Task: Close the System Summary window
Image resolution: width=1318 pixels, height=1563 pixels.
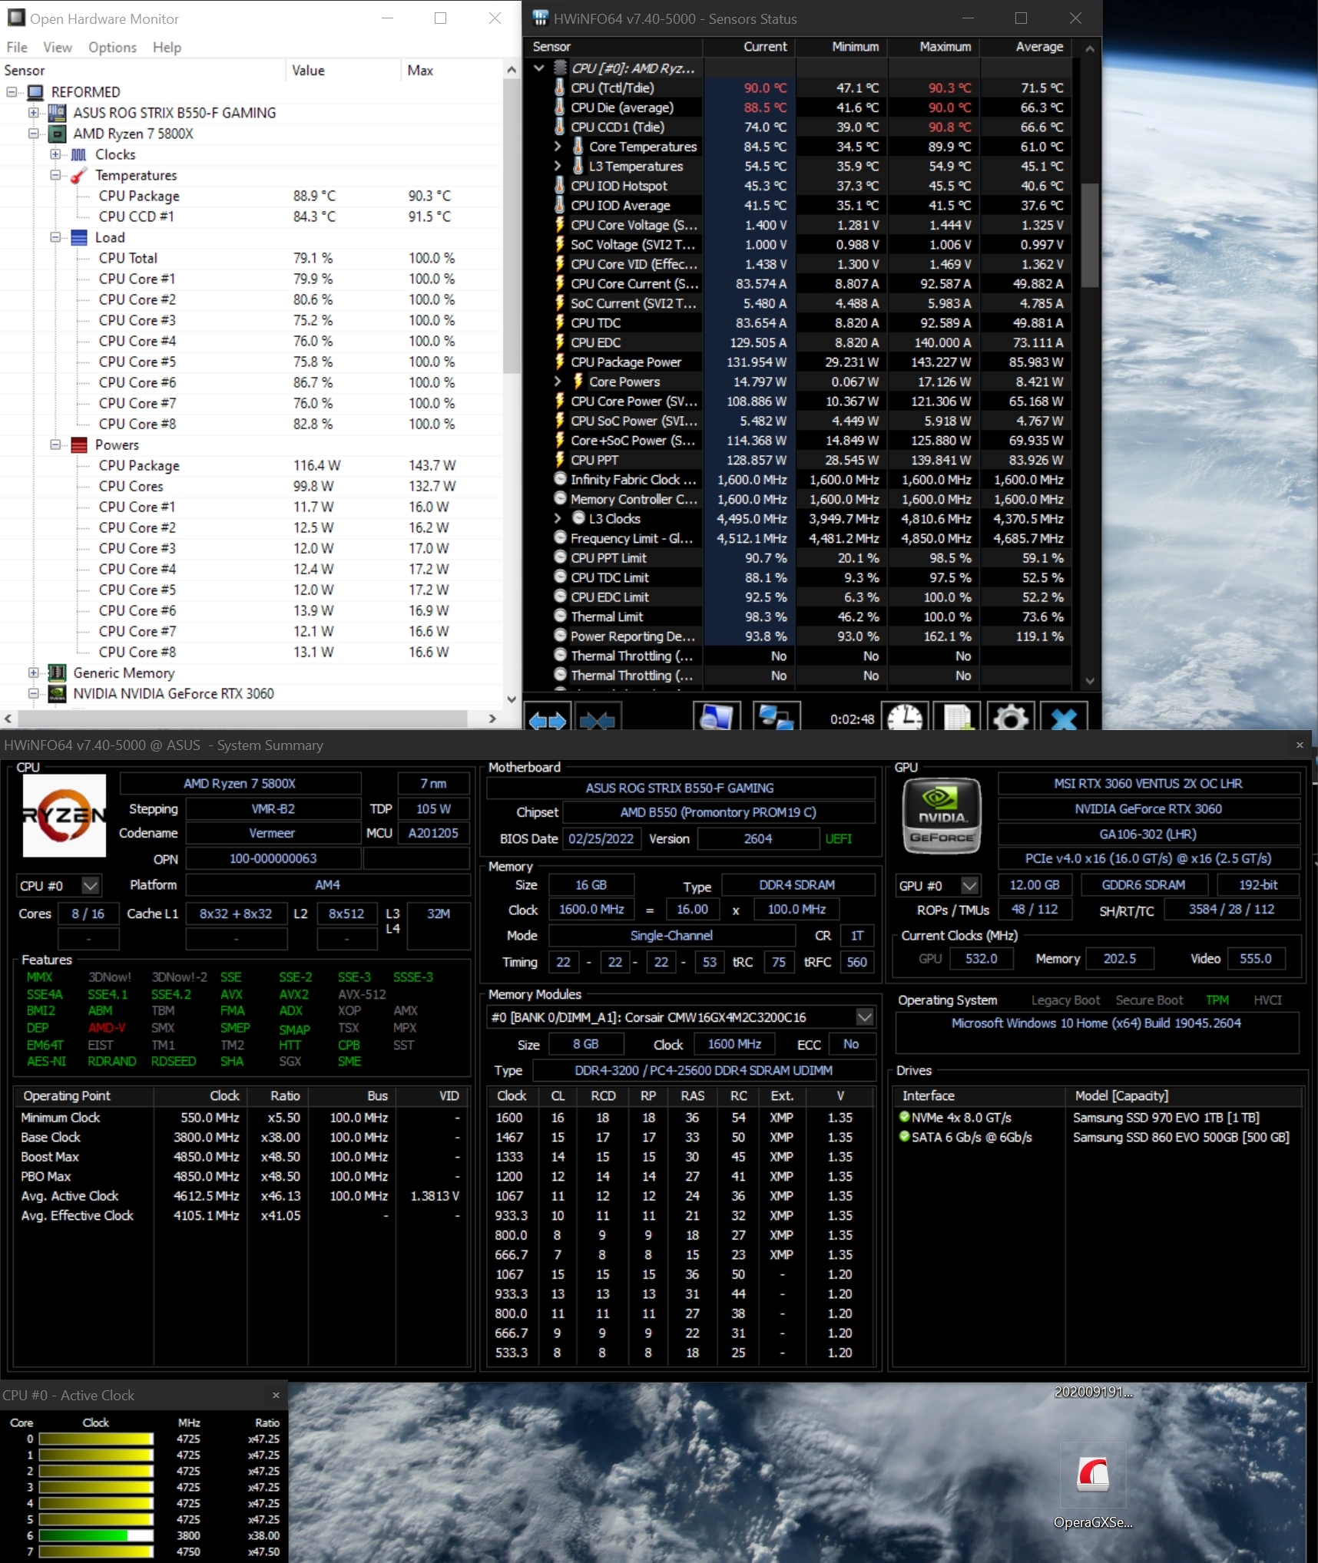Action: click(1300, 745)
